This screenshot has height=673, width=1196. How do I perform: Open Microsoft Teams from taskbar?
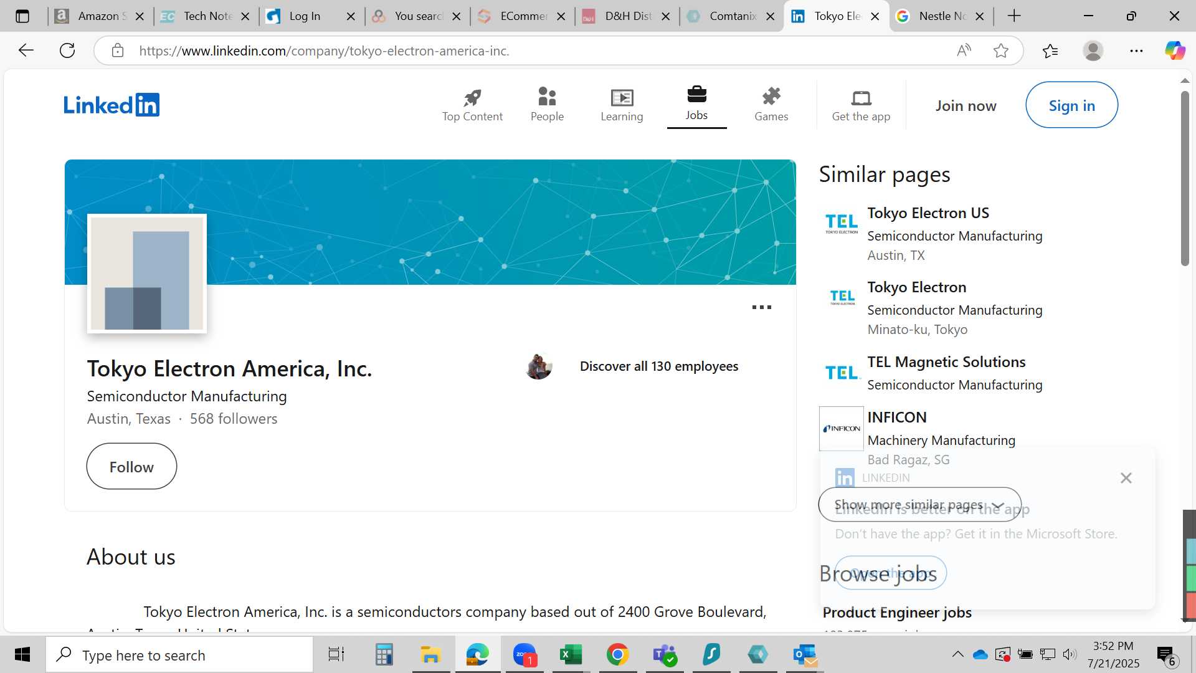tap(664, 654)
